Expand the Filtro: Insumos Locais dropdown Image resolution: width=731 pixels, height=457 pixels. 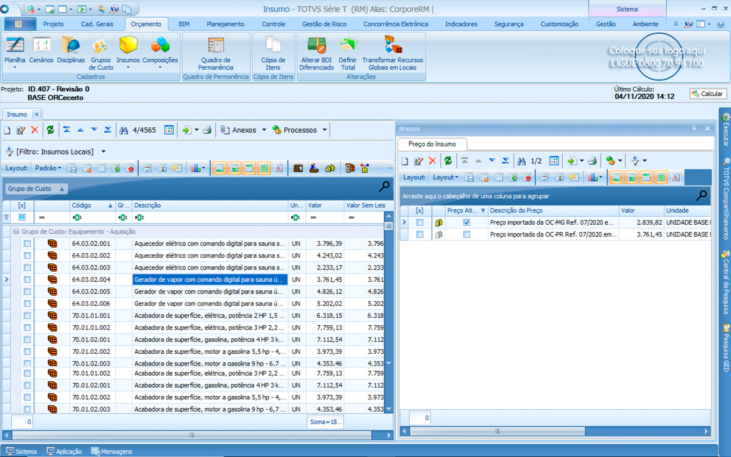(x=104, y=152)
